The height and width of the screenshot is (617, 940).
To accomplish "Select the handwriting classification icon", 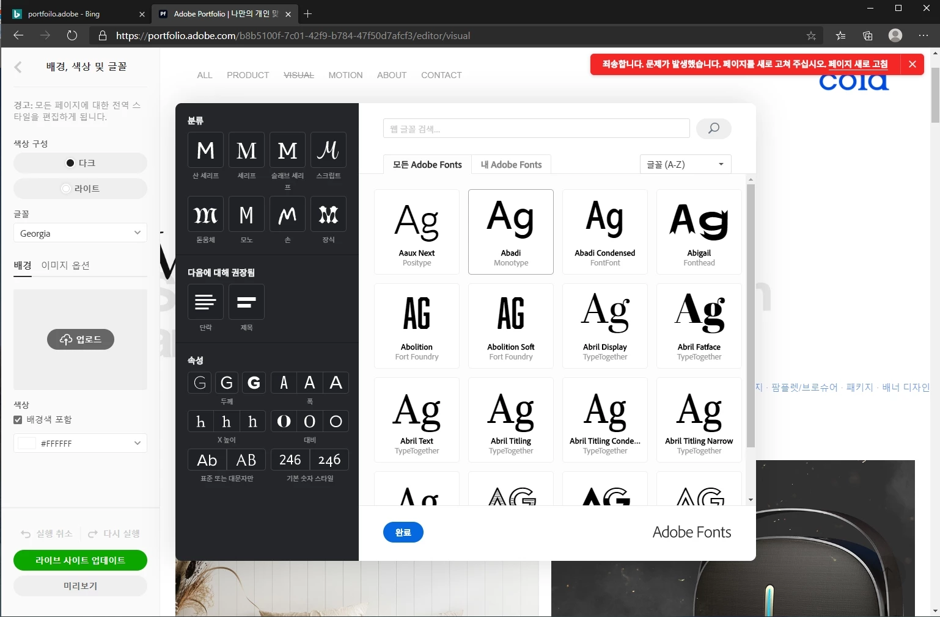I will point(287,214).
